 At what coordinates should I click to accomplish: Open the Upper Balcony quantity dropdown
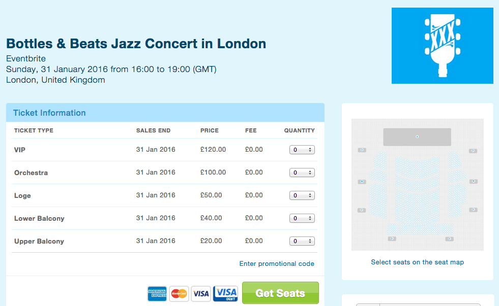(x=302, y=241)
